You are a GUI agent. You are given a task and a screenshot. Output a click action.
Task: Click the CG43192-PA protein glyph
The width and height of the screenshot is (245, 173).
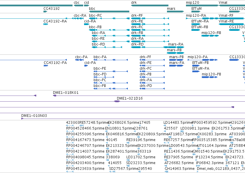(x=46, y=66)
